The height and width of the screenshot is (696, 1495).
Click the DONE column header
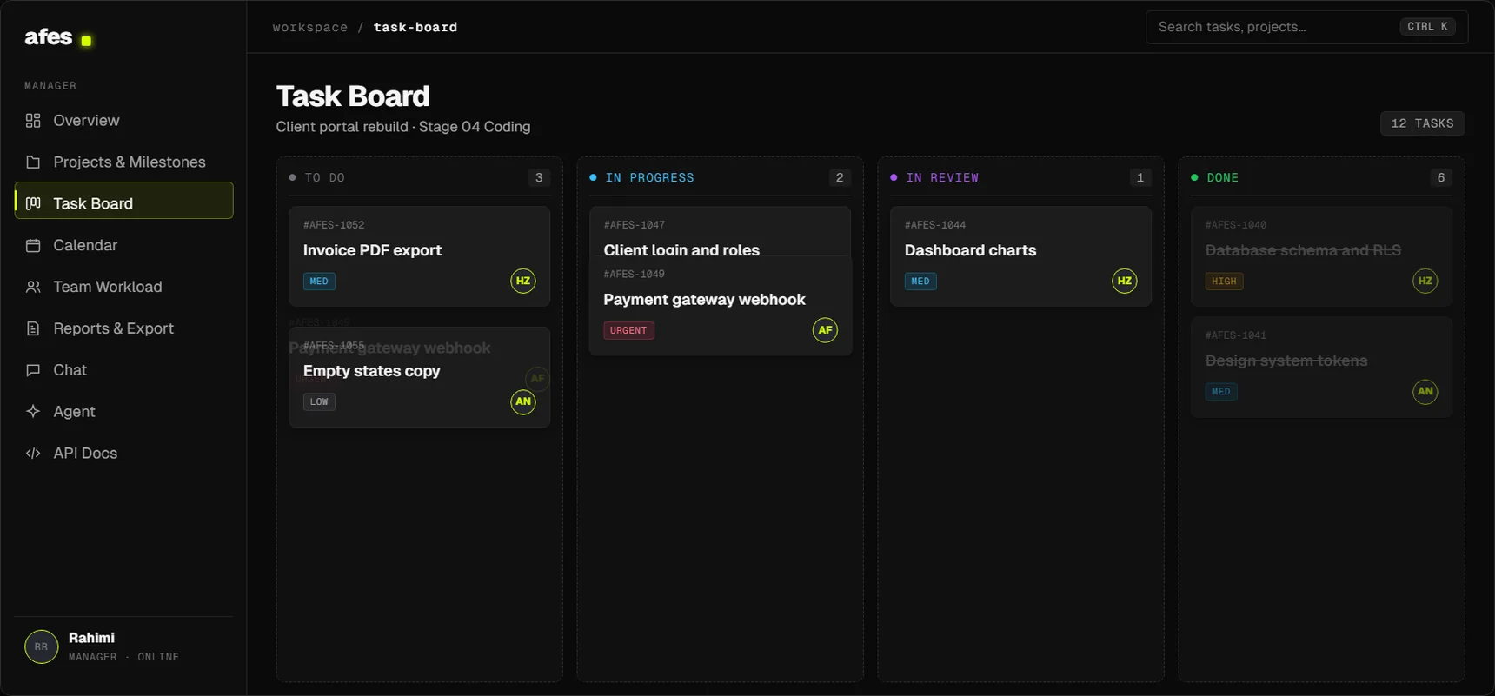click(1321, 178)
